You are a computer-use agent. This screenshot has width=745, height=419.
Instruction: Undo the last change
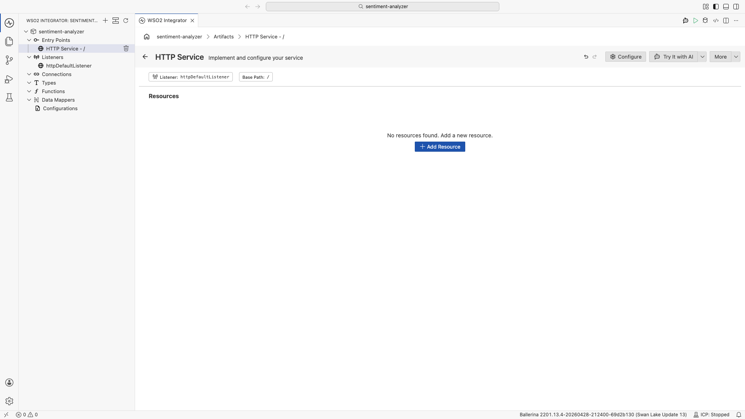586,57
